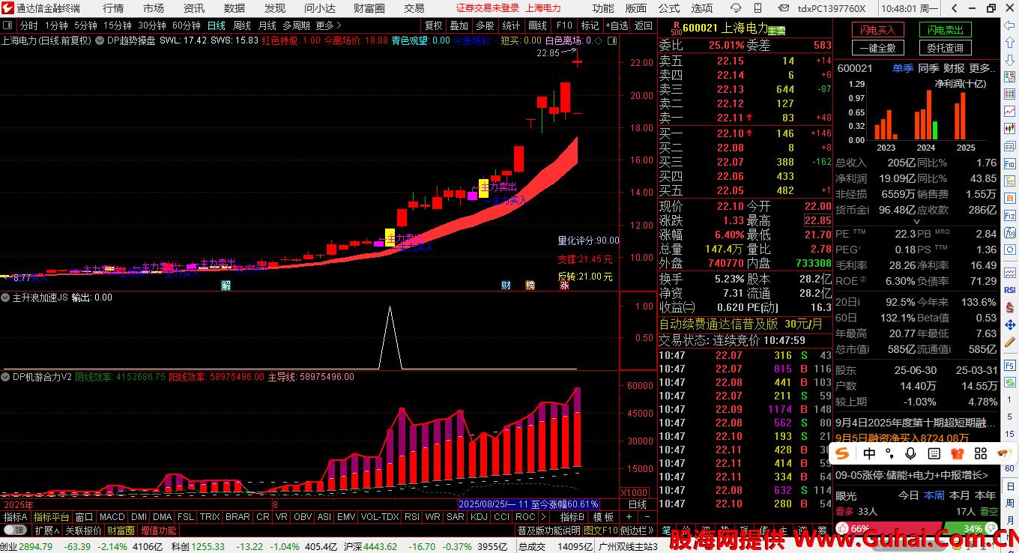Viewport: 1019px width, 553px height.
Task: Open the soft keyboard icon on input bar
Action: (934, 453)
